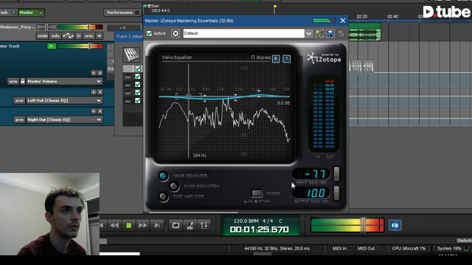Toggle the third effect enable checkbox

click(138, 85)
